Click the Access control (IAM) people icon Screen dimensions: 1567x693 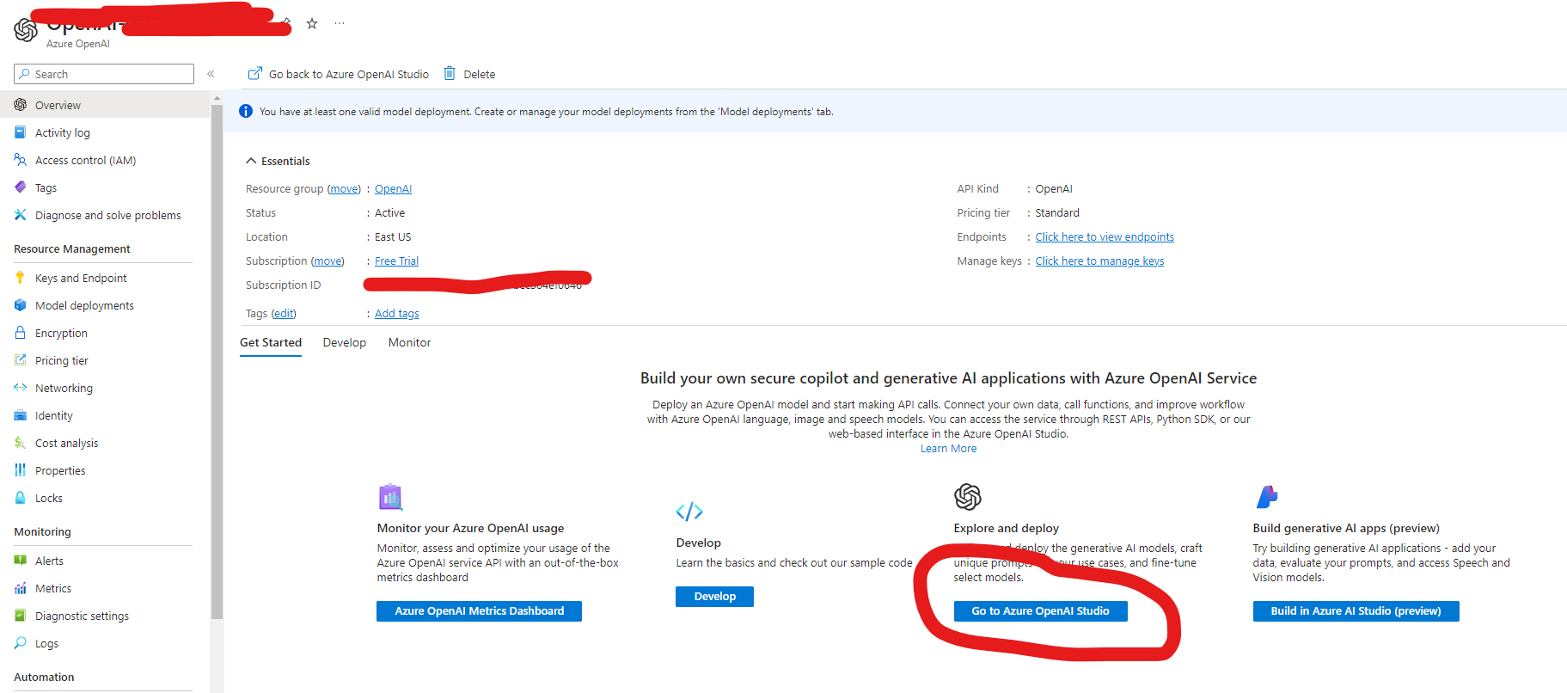point(20,160)
